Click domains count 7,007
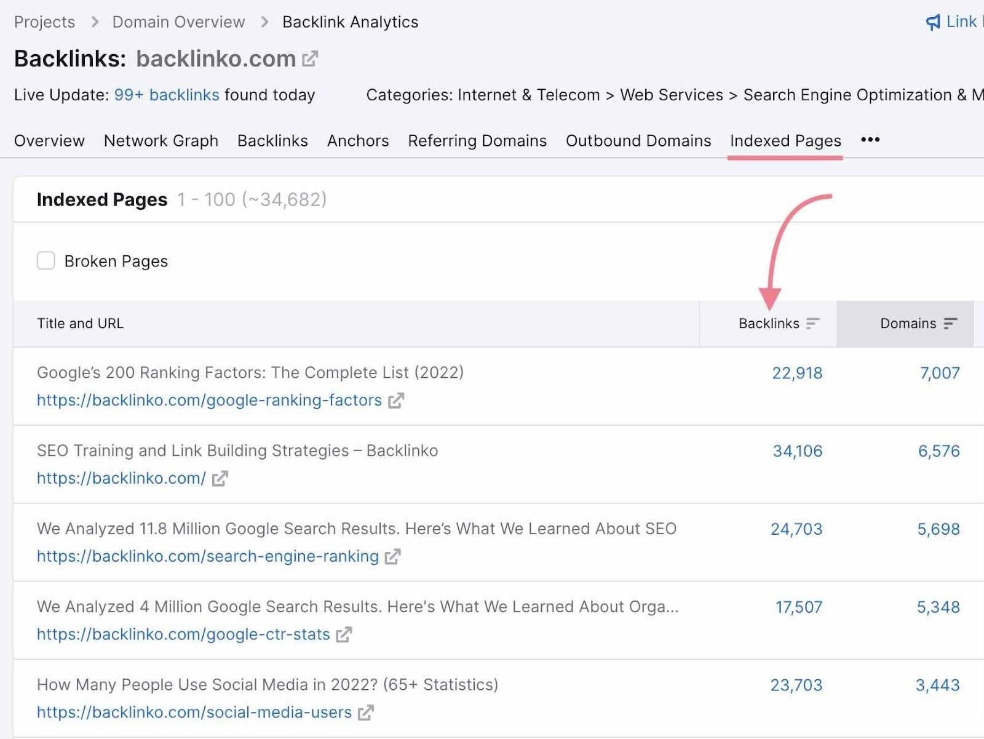Screen dimensions: 984x739 940,373
